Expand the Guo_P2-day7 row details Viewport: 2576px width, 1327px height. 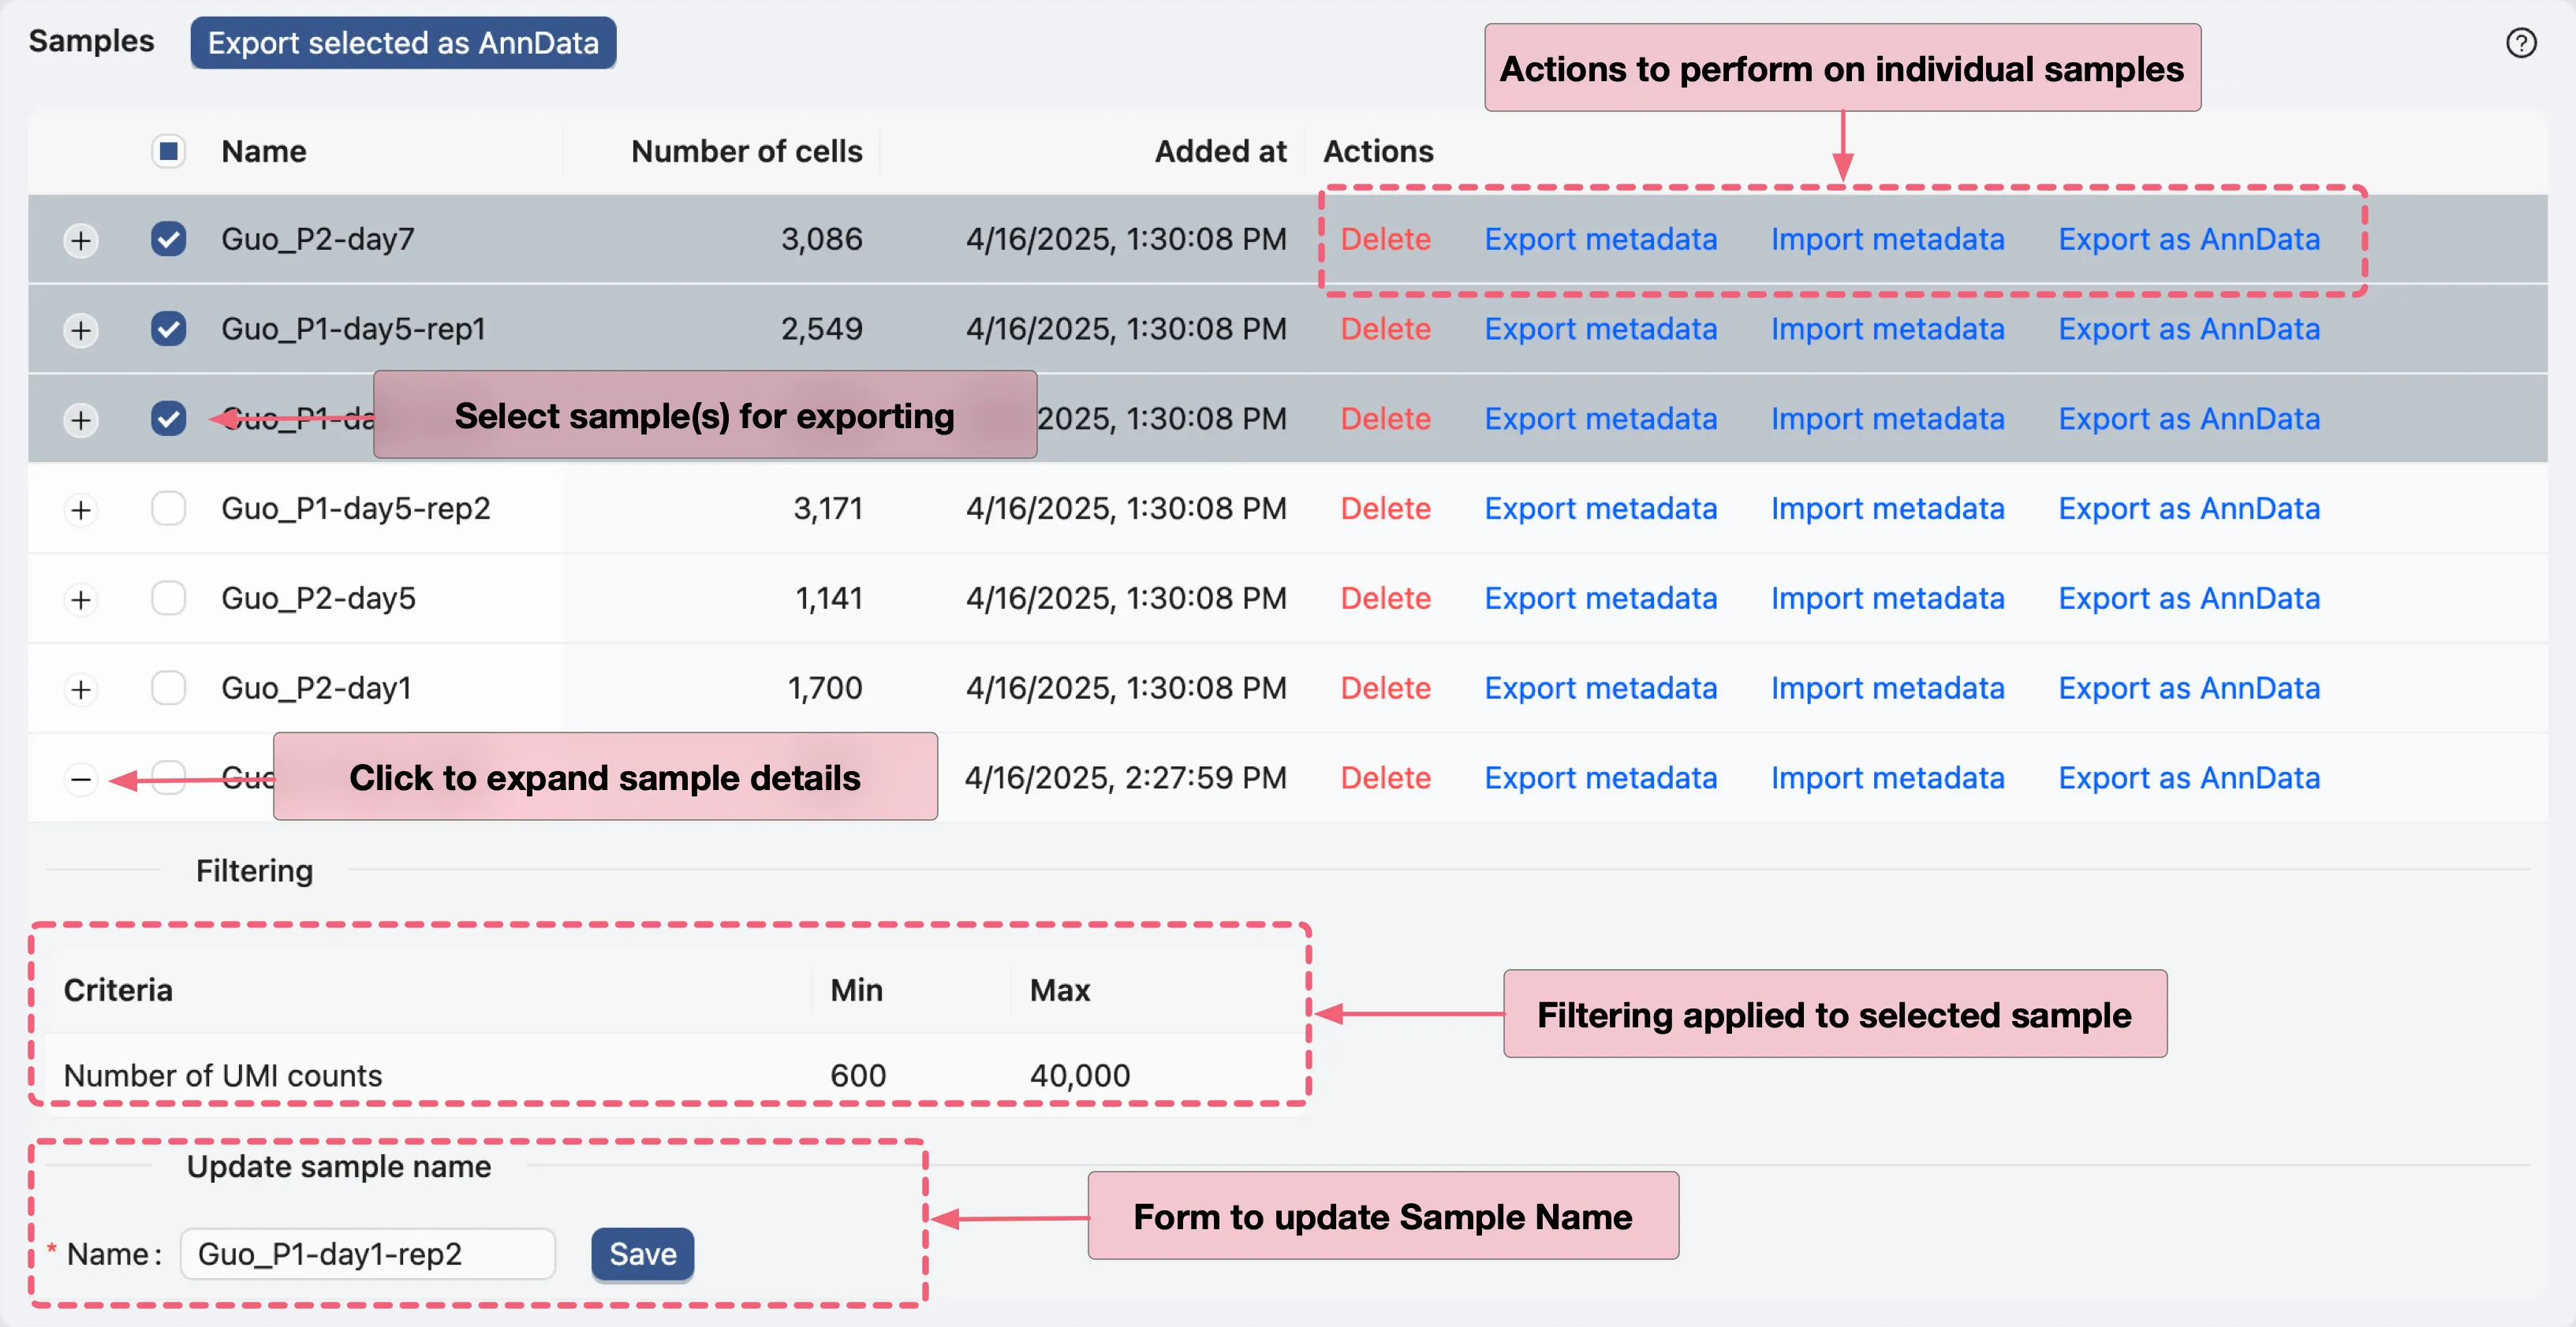81,240
